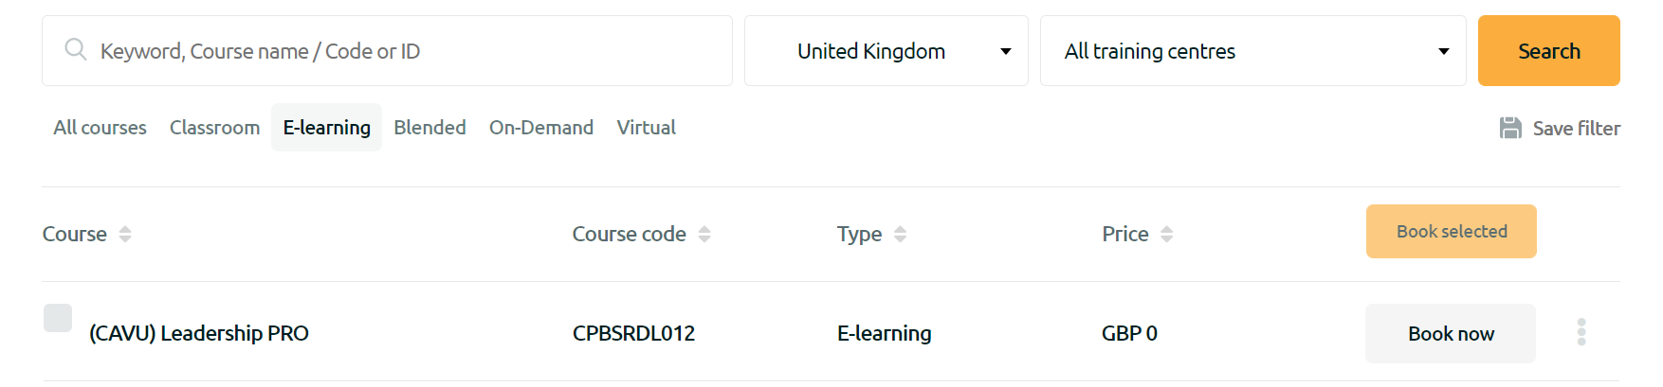Click Book now for Leadership PRO
This screenshot has width=1663, height=387.
[x=1450, y=333]
